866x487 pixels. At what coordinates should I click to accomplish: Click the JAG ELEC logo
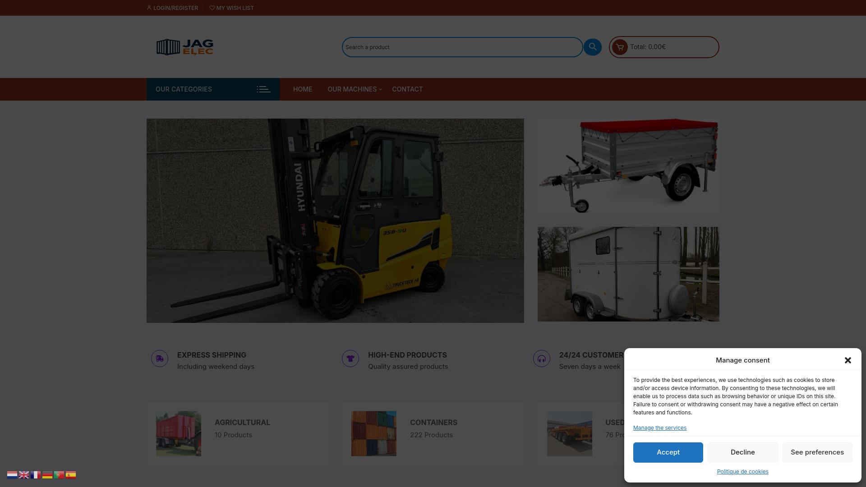185,47
